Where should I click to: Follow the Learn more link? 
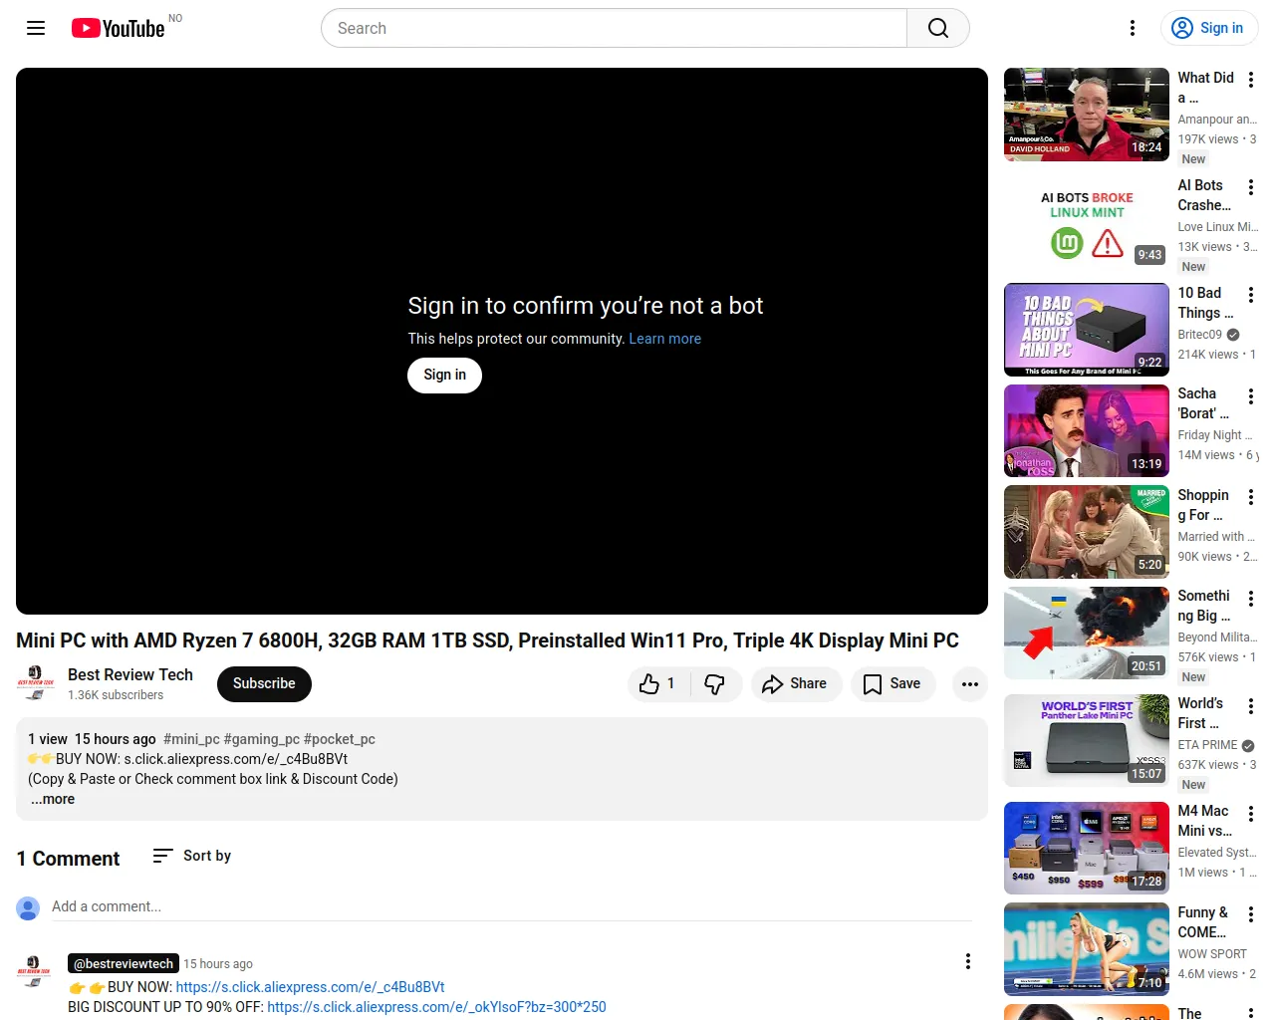click(664, 339)
